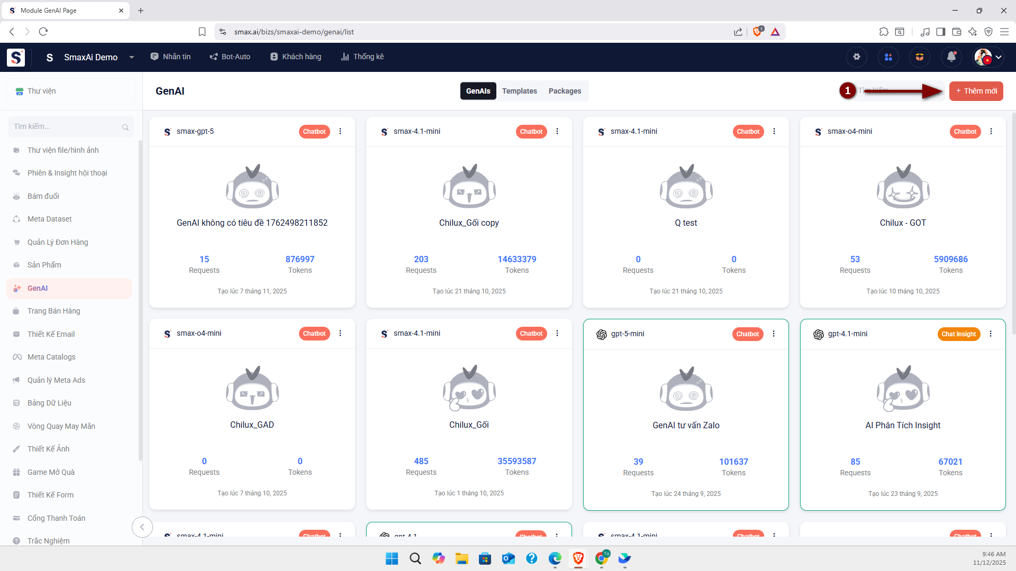1016x571 pixels.
Task: Switch to the Packages tab
Action: [x=565, y=91]
